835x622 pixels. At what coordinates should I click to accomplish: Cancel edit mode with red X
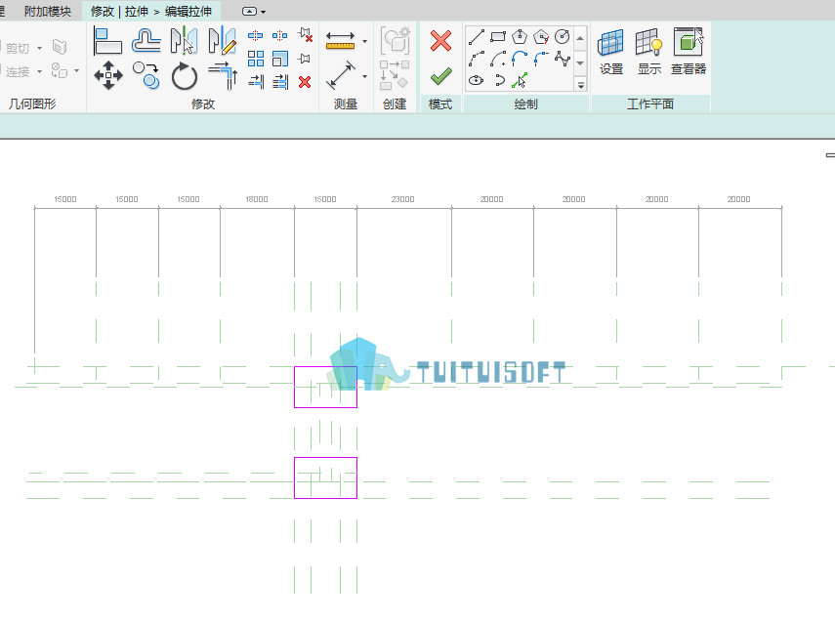(440, 41)
